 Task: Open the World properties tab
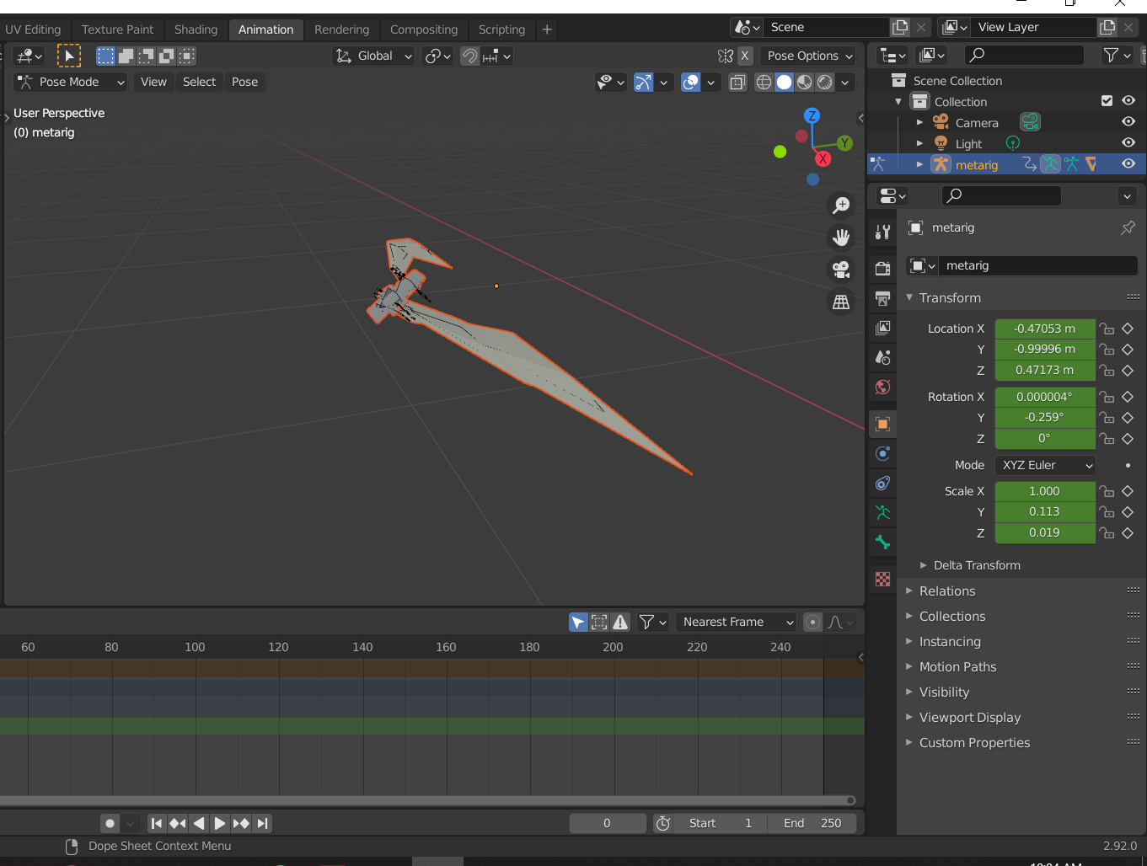click(x=882, y=388)
